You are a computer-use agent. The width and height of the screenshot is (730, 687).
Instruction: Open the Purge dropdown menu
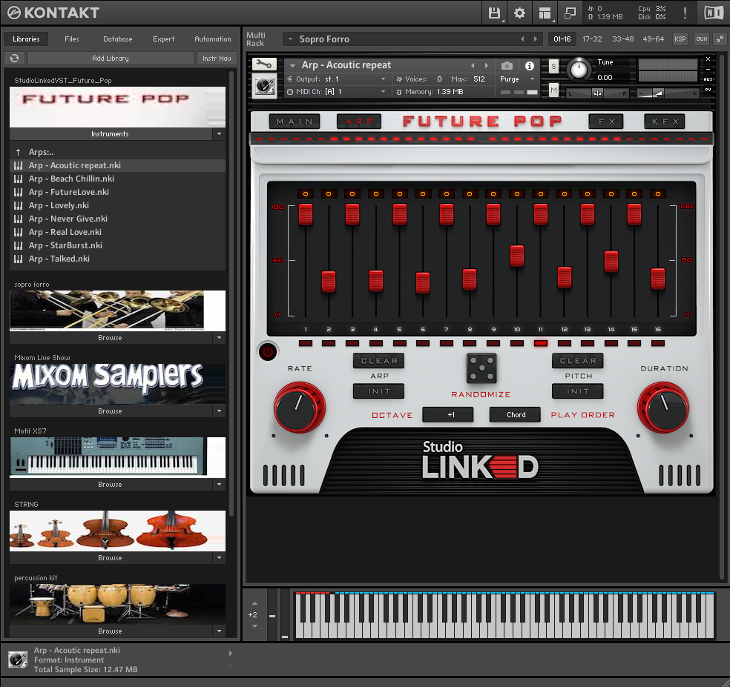517,79
